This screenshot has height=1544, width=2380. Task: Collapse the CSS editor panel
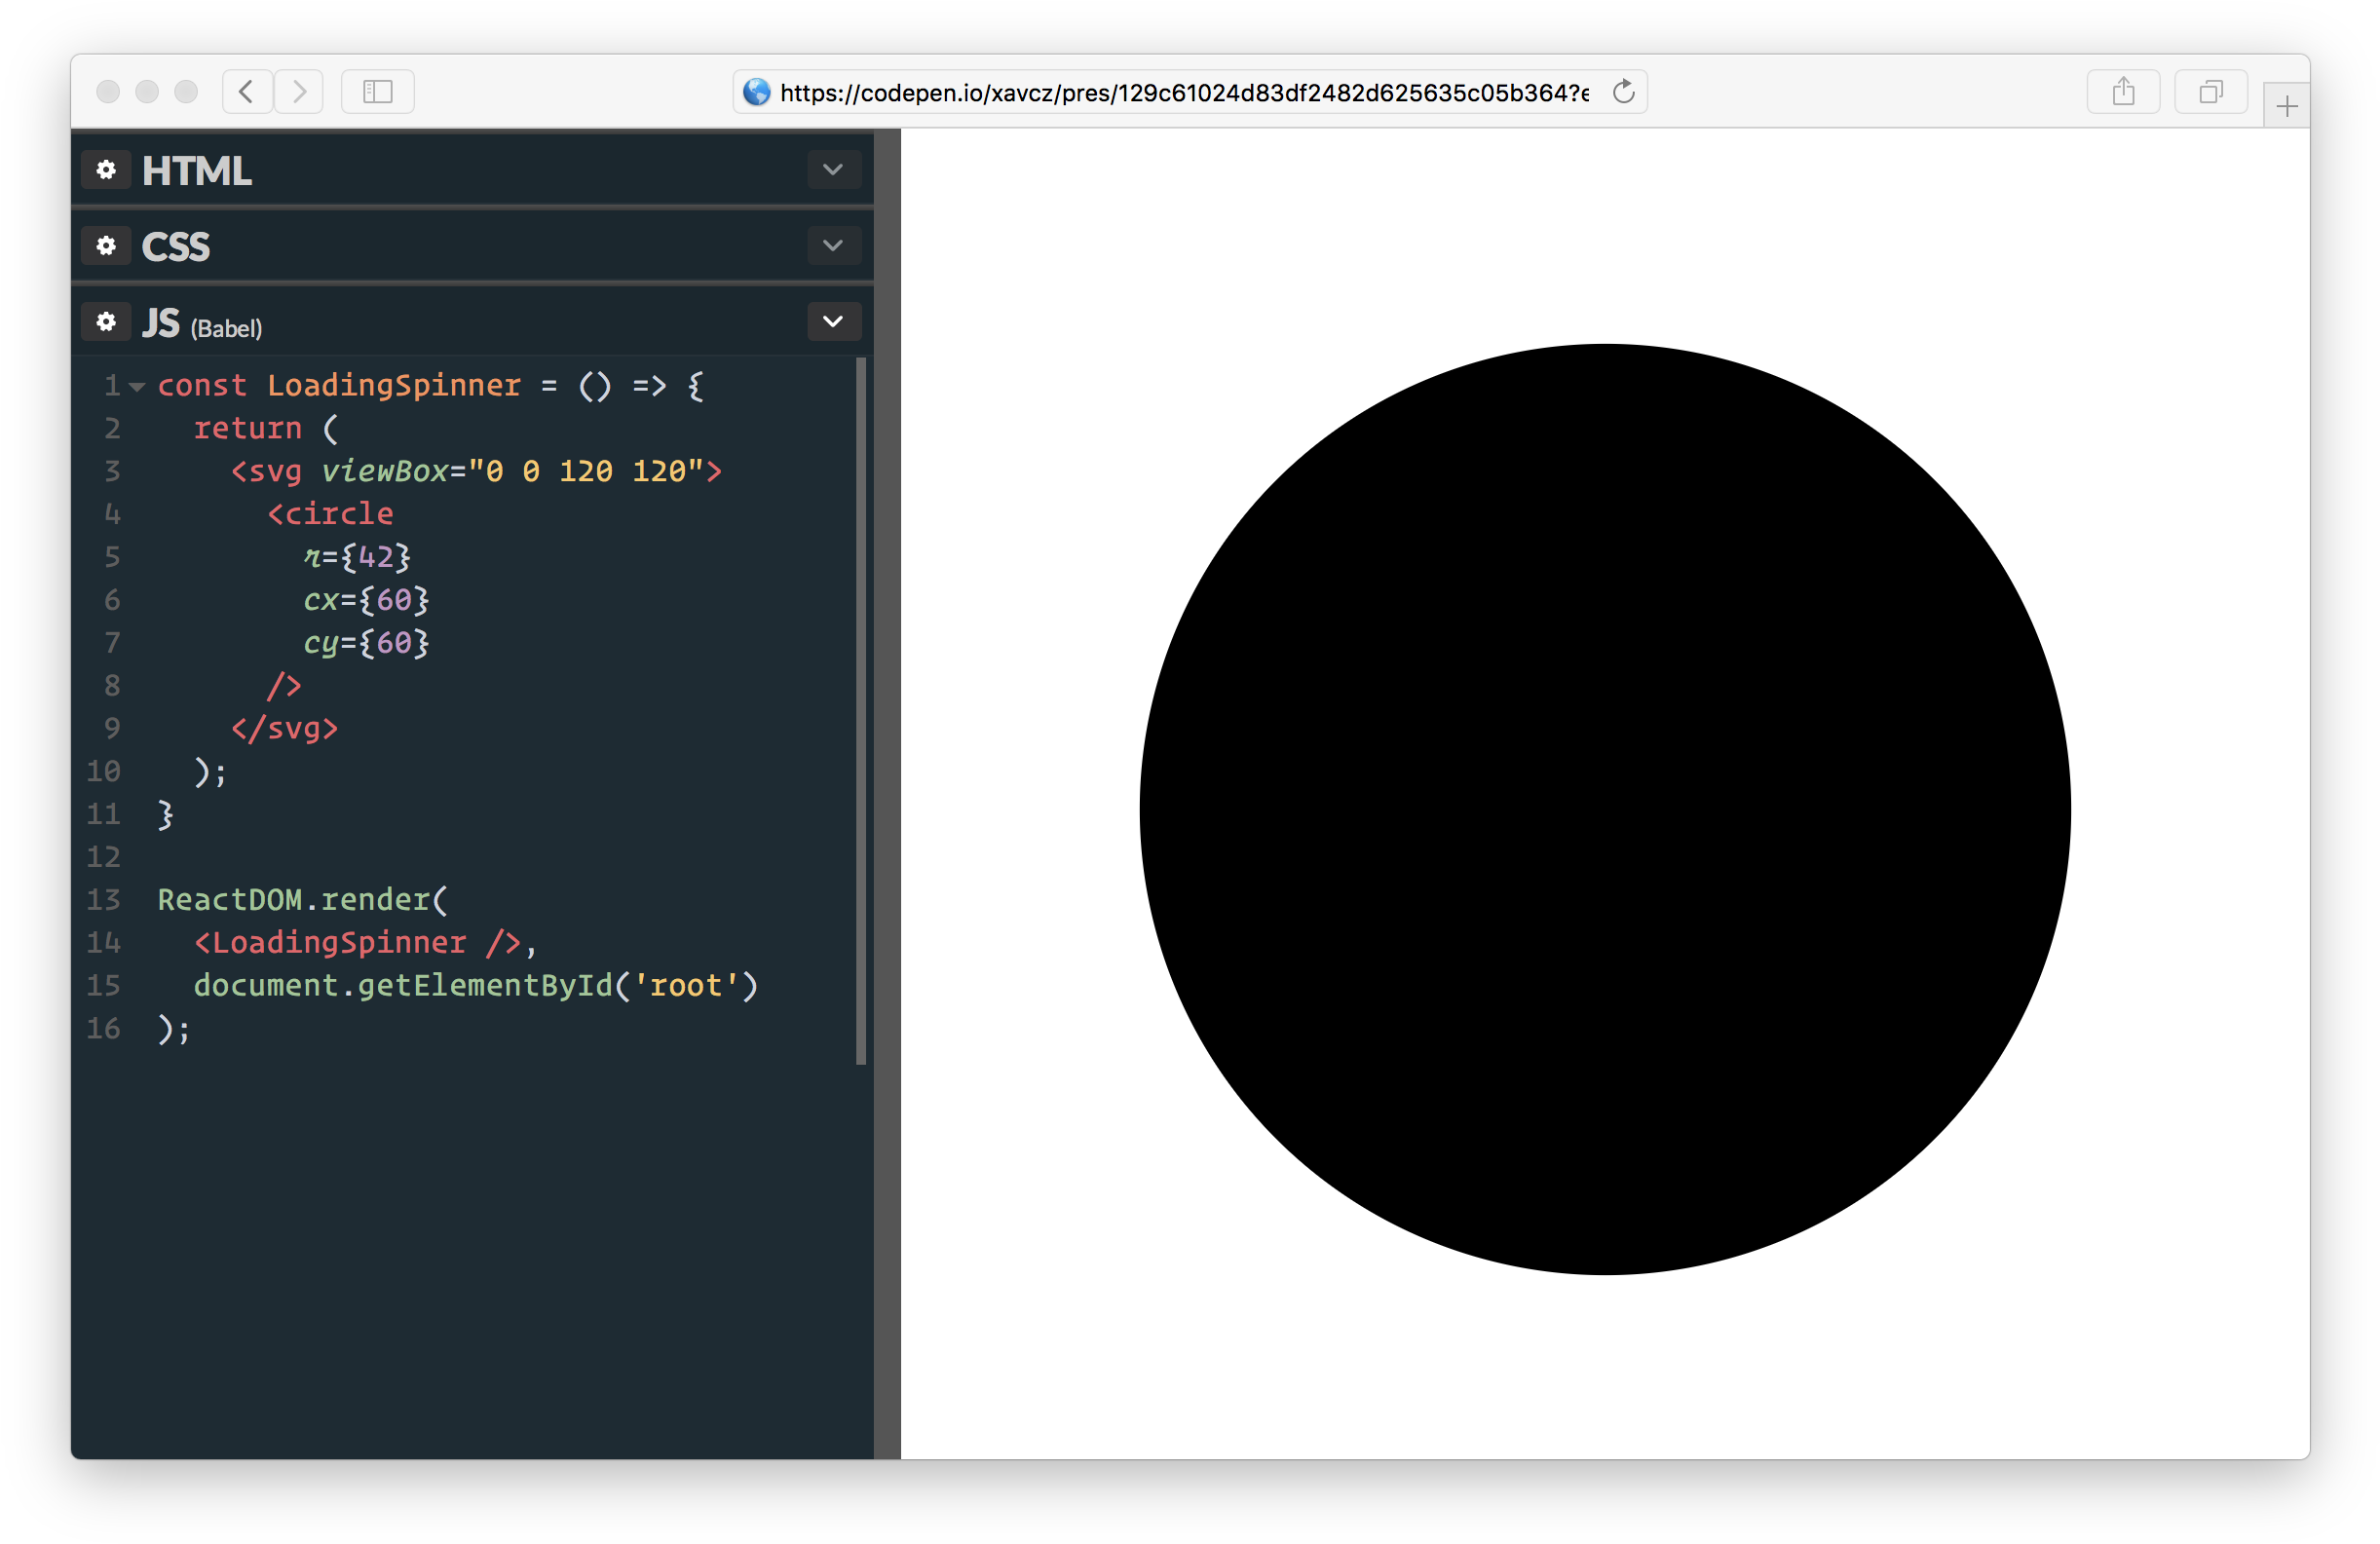[833, 245]
